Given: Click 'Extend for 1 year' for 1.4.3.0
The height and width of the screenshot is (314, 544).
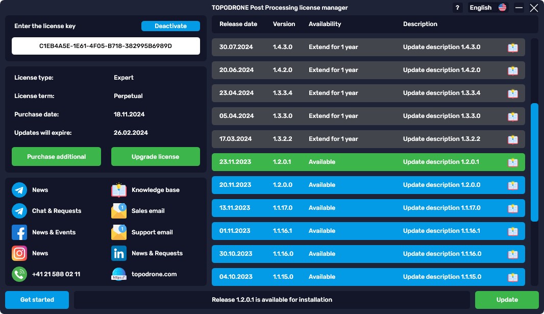Looking at the screenshot, I should 333,47.
